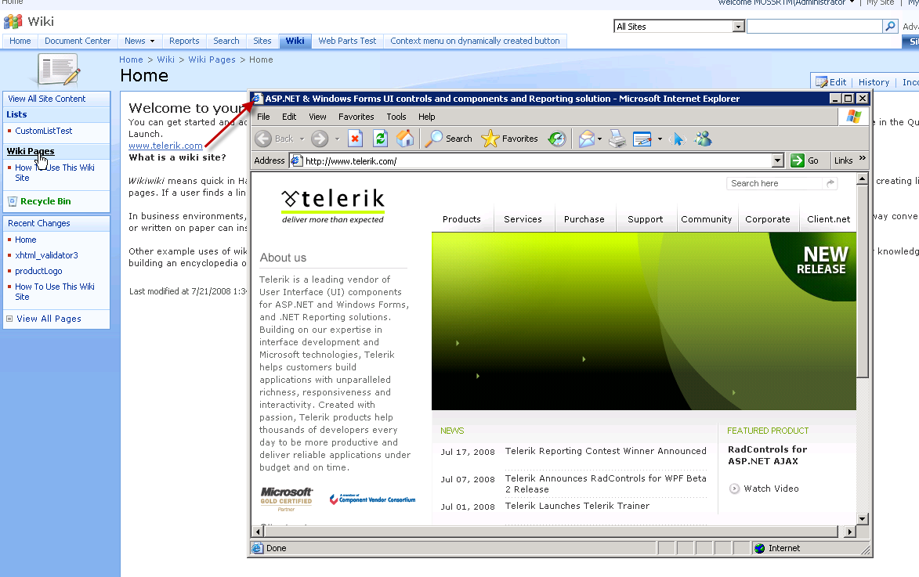Select the Reports navigation tab
Image resolution: width=919 pixels, height=577 pixels.
click(184, 41)
